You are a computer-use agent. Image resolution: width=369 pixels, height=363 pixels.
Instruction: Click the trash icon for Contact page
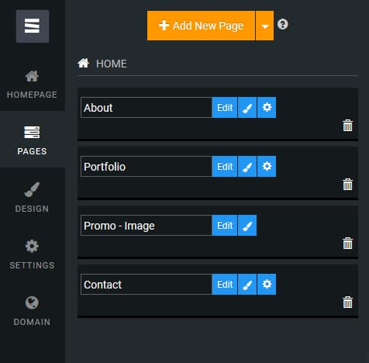coord(347,302)
